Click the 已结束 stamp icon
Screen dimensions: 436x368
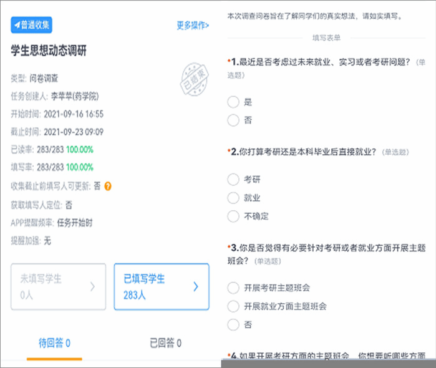[190, 79]
